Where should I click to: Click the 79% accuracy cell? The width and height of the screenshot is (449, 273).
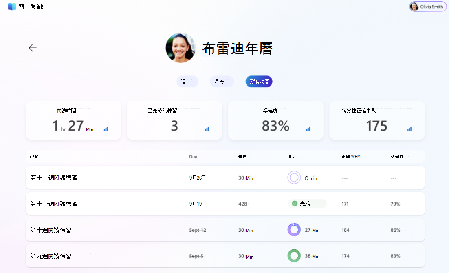(x=396, y=204)
